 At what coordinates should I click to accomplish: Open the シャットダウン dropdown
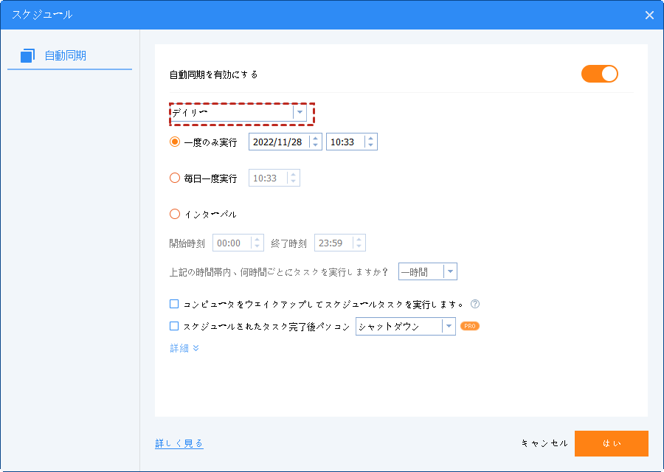(x=406, y=327)
